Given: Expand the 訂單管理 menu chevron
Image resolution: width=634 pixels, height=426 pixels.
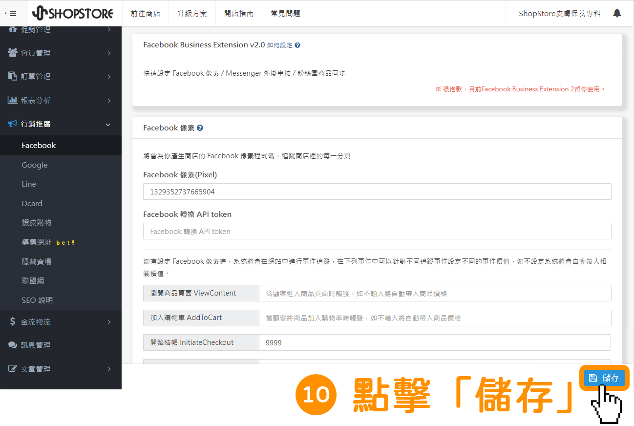Looking at the screenshot, I should tap(108, 77).
